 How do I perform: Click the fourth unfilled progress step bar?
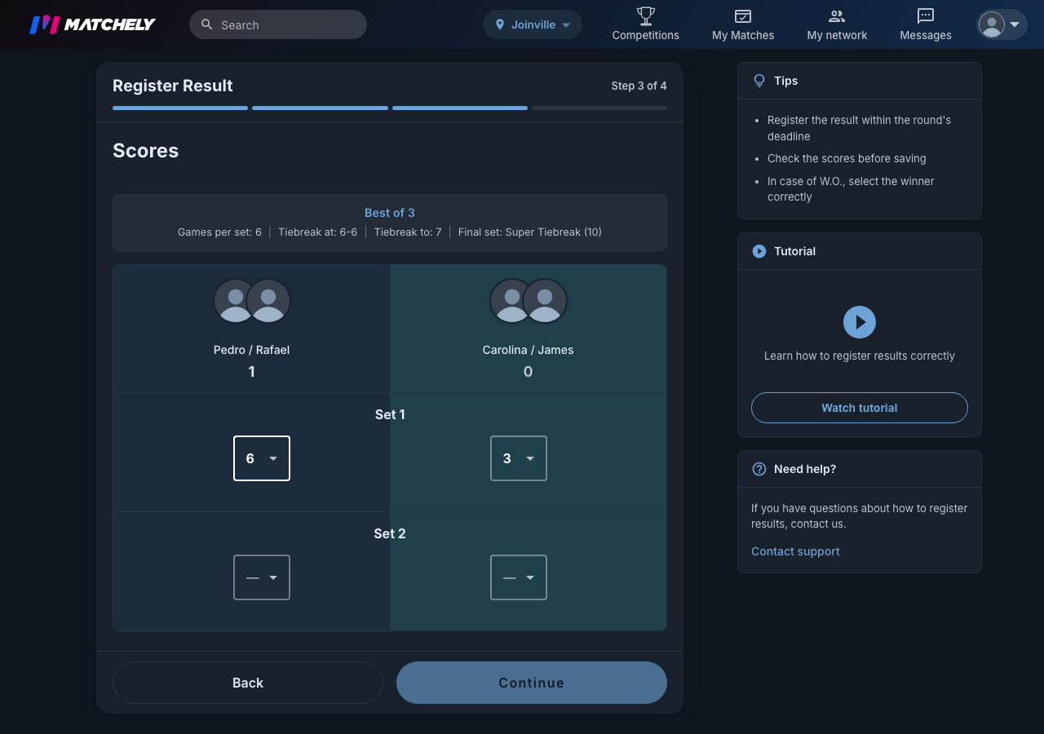[x=599, y=108]
